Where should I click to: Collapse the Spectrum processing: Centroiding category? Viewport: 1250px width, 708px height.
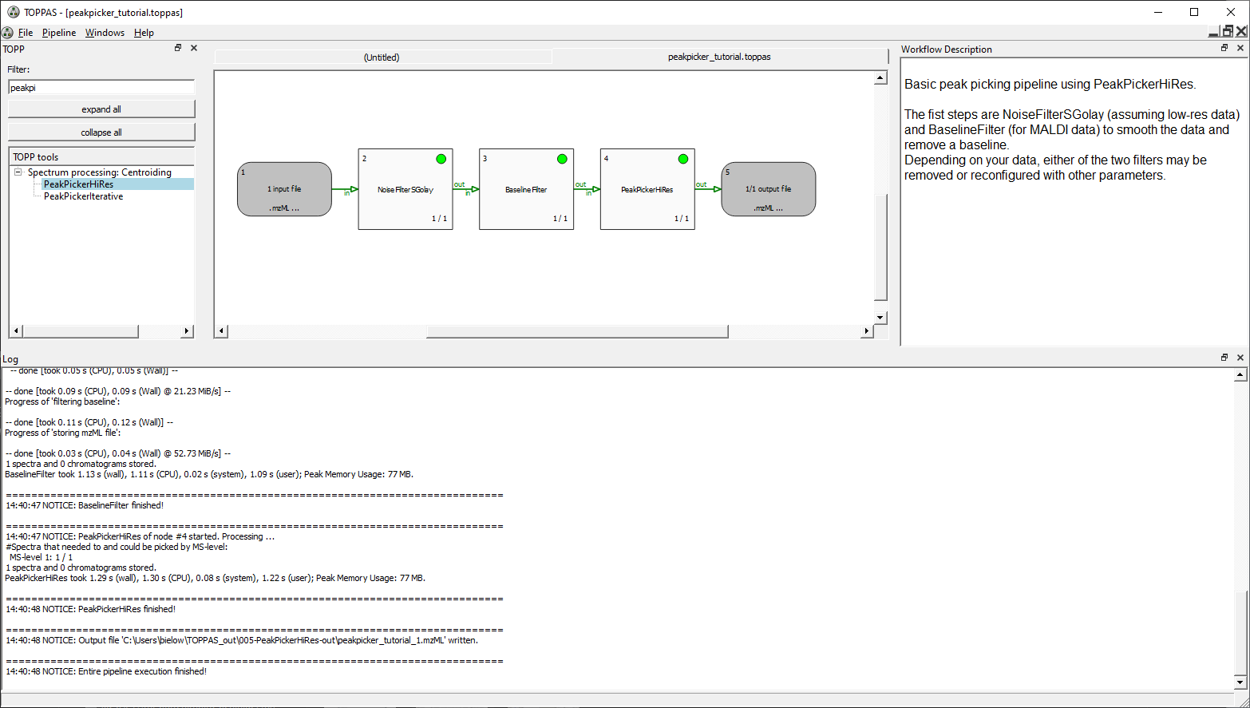point(18,172)
